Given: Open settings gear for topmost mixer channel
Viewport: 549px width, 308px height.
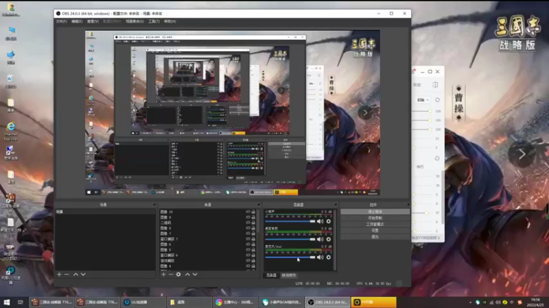Looking at the screenshot, I should pos(329,221).
